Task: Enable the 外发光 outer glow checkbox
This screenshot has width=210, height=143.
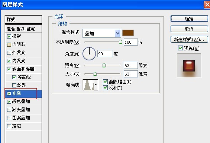Action: click(x=9, y=53)
